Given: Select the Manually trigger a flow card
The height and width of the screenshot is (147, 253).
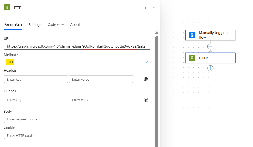Looking at the screenshot, I should 210,35.
